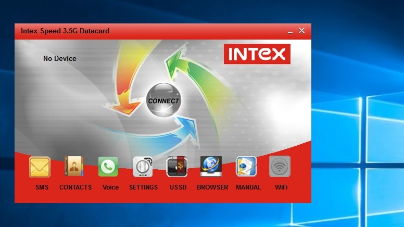Click the greyed WiFi icon

tap(280, 167)
